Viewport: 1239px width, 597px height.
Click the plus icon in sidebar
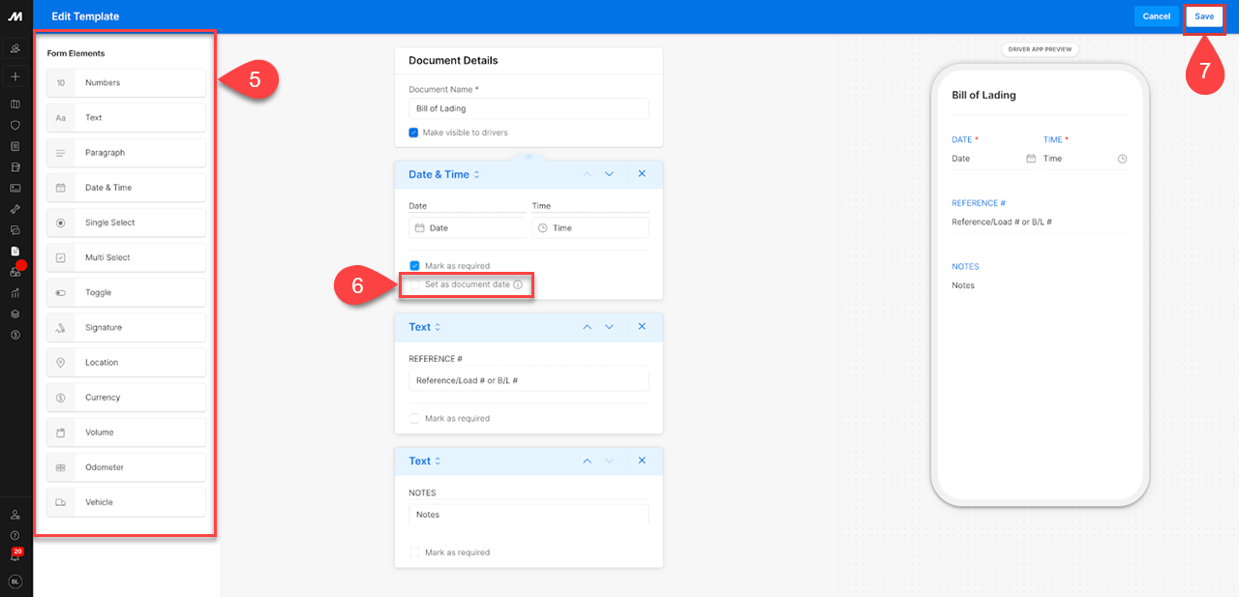coord(15,76)
